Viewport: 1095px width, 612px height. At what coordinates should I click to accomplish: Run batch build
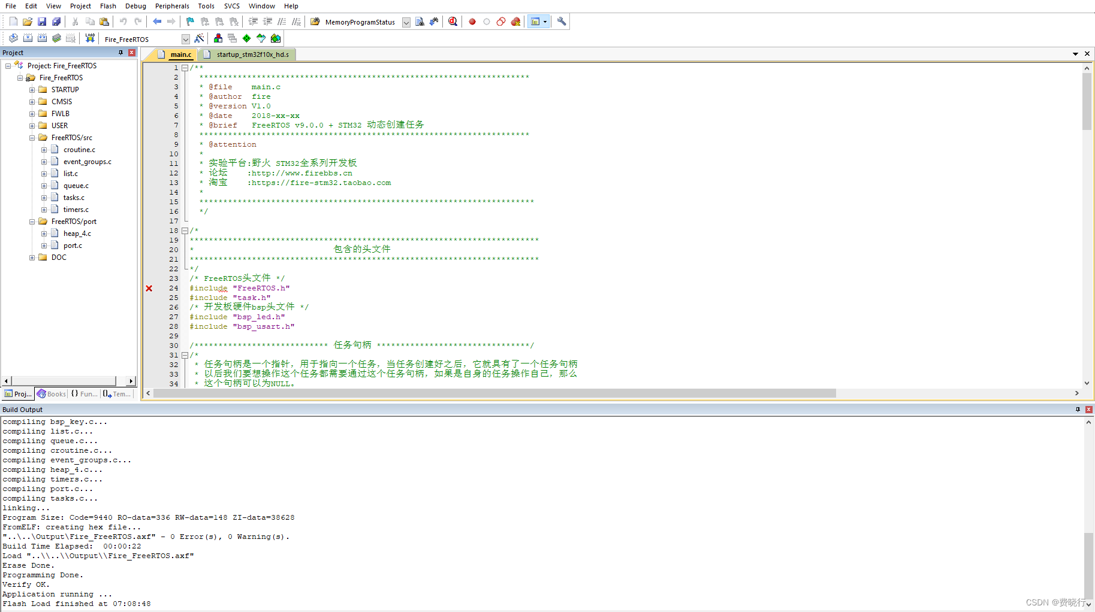point(56,38)
